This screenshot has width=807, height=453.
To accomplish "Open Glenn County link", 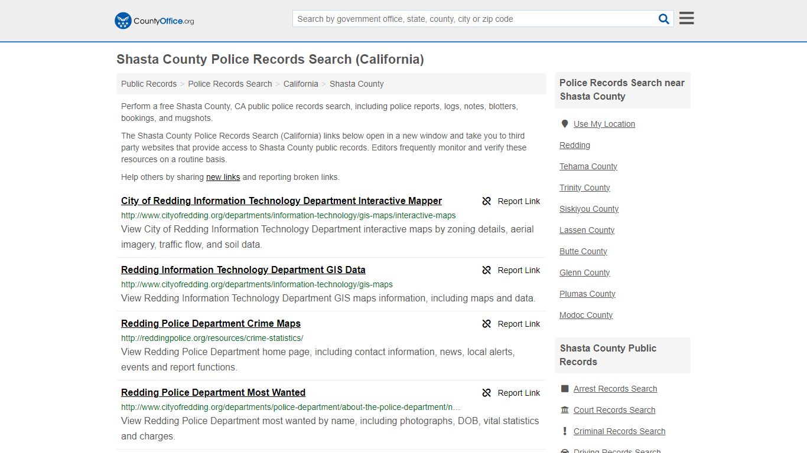I will [x=585, y=273].
